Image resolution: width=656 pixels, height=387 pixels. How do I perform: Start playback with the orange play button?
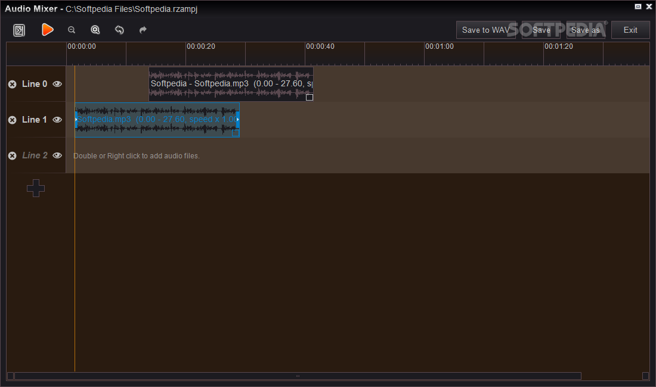pos(47,30)
